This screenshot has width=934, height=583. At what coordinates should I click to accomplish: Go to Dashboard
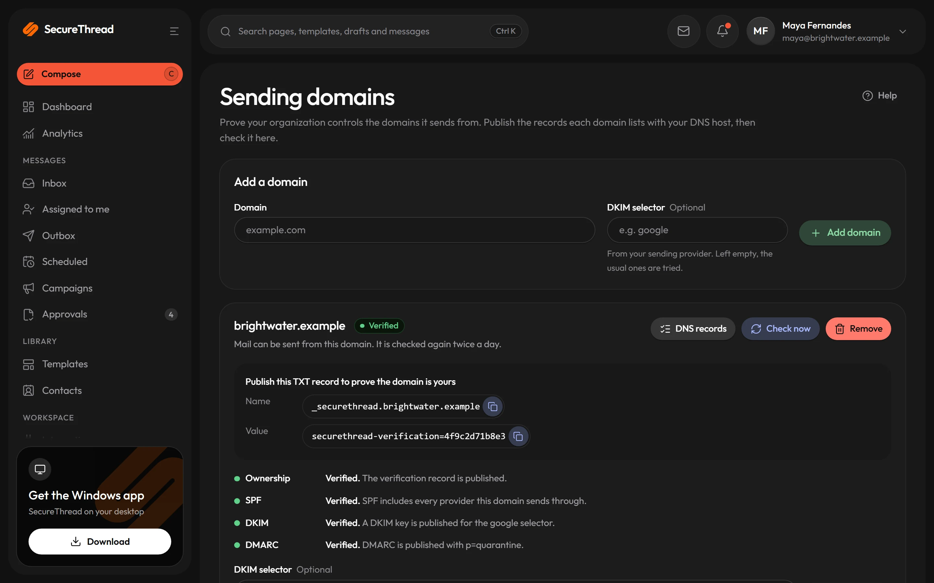tap(100, 107)
